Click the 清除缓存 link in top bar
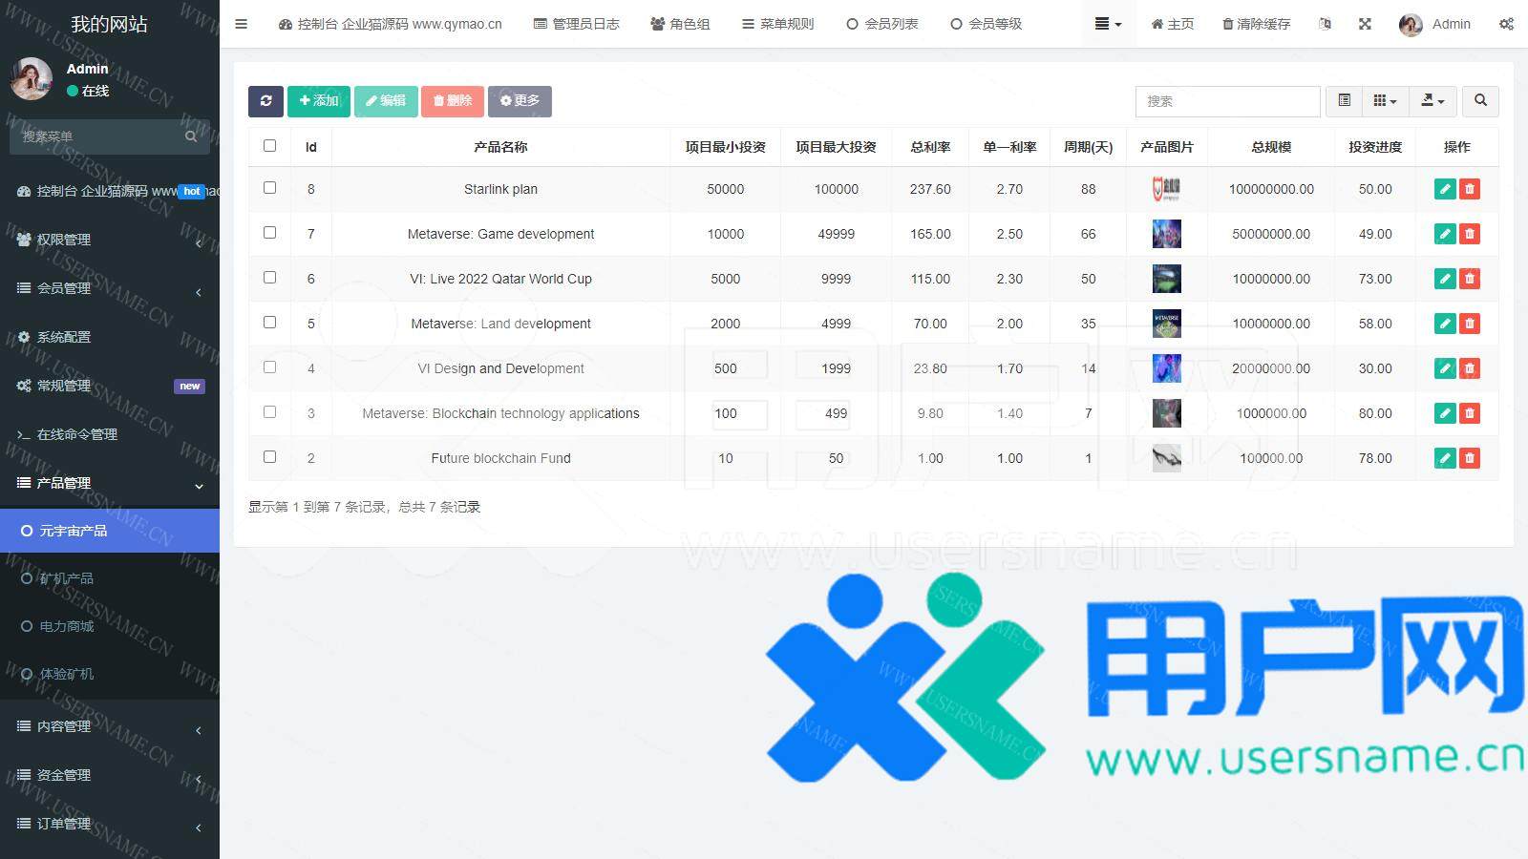This screenshot has width=1528, height=859. click(1256, 24)
